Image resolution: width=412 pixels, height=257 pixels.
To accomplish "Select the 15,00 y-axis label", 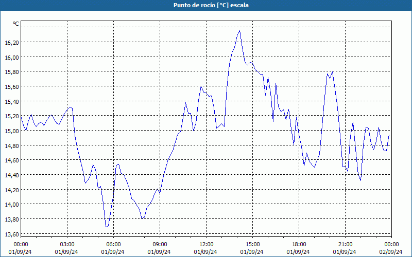I will pyautogui.click(x=12, y=131).
